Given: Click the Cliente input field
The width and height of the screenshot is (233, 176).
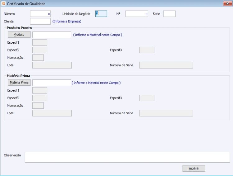Looking at the screenshot, I should (x=40, y=21).
